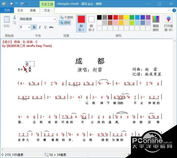Viewport: 177px width, 158px height.
Task: Click the horizontal scrollbar left arrow
Action: coord(2,149)
